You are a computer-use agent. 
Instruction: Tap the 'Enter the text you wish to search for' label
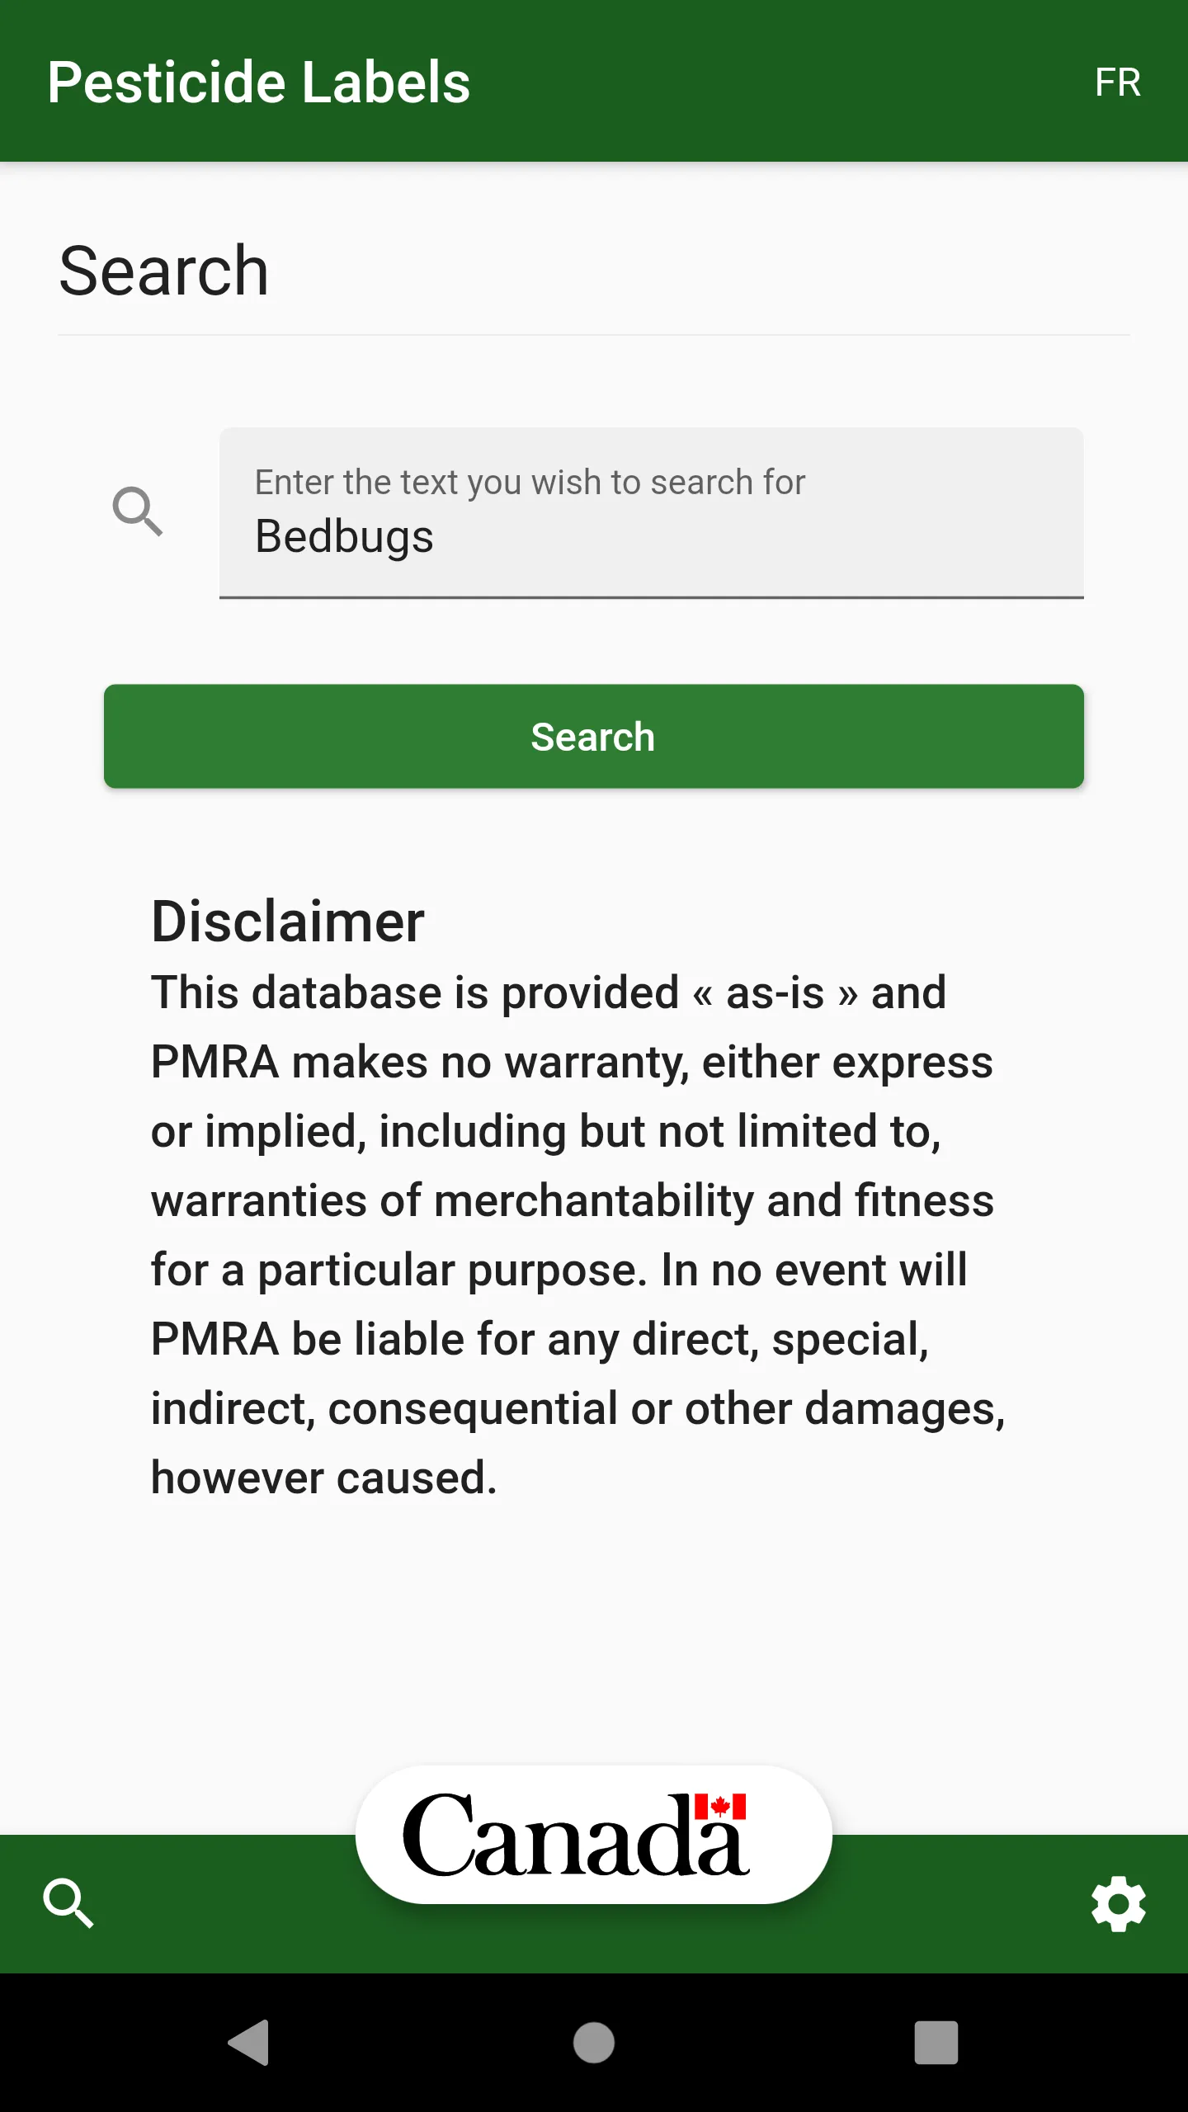[530, 482]
